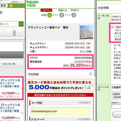Select step 2 gray circle

[62, 15]
